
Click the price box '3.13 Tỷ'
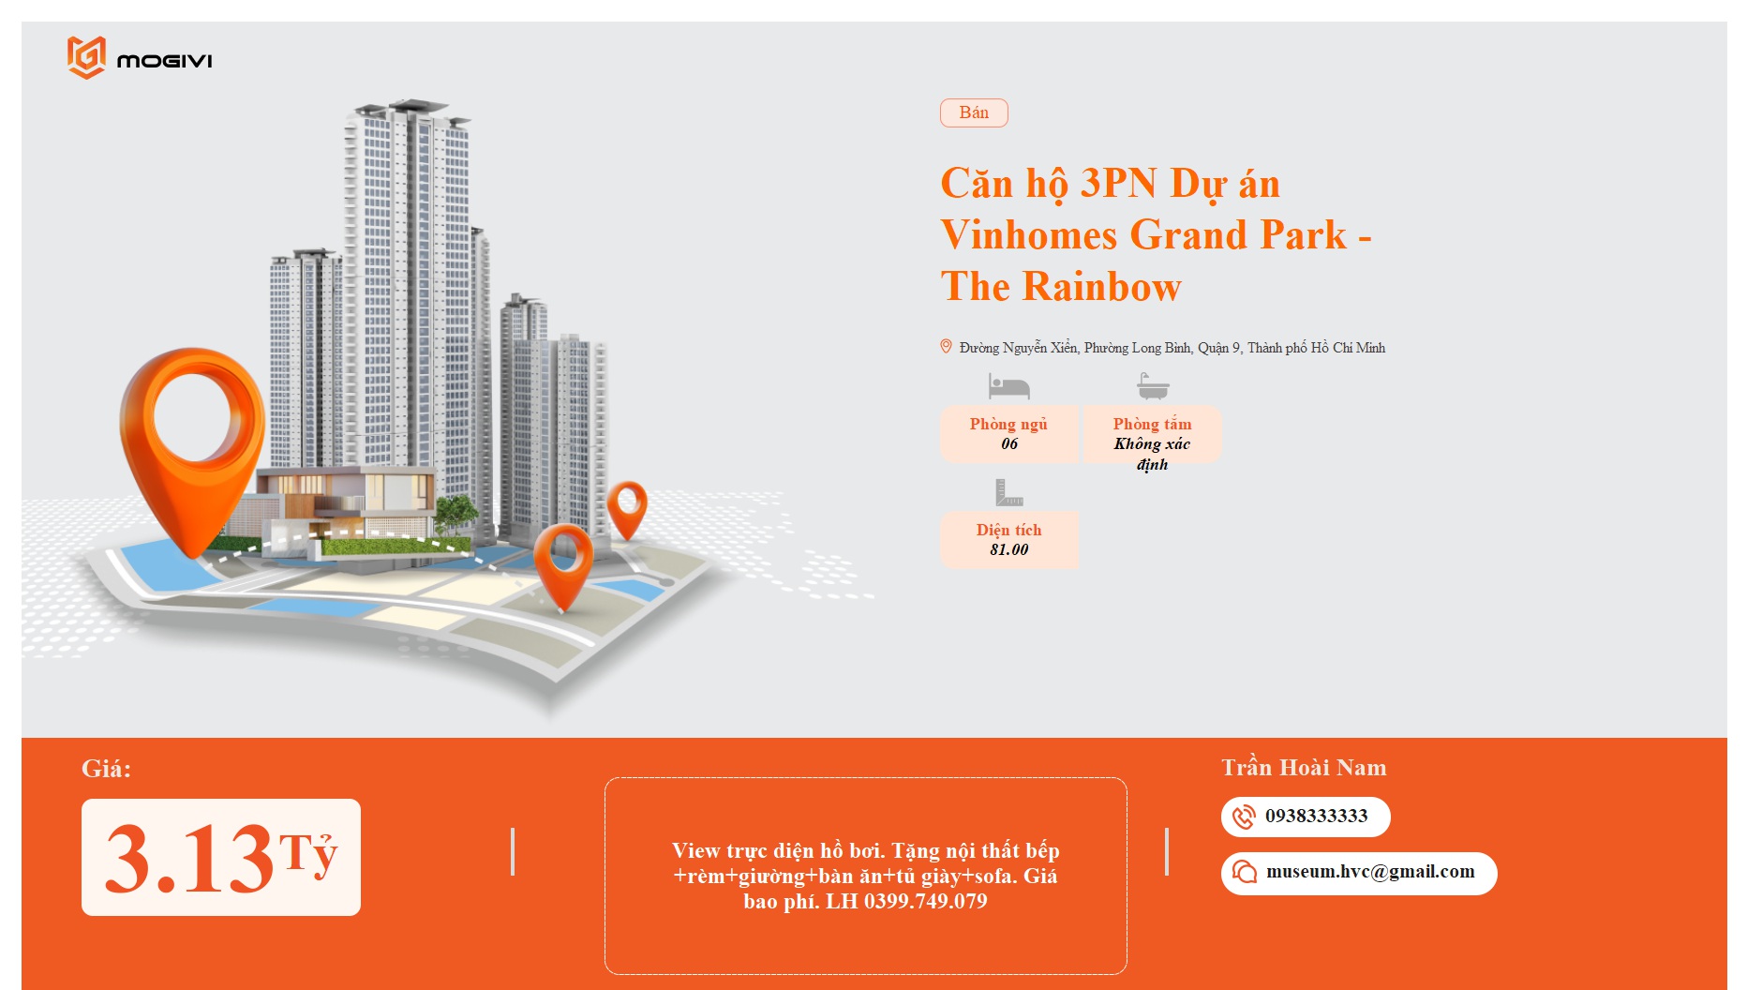coord(221,857)
